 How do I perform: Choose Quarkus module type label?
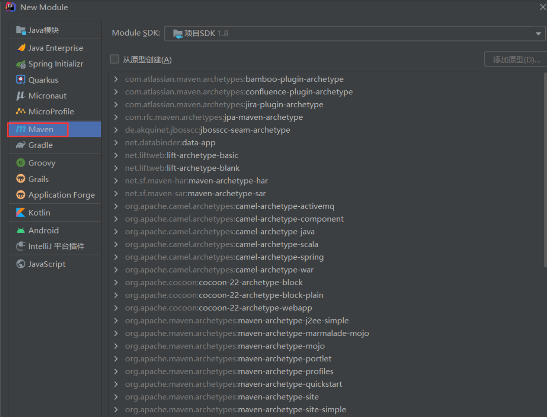coord(43,80)
